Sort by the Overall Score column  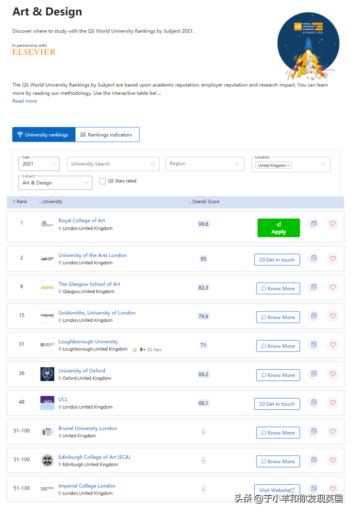point(205,202)
